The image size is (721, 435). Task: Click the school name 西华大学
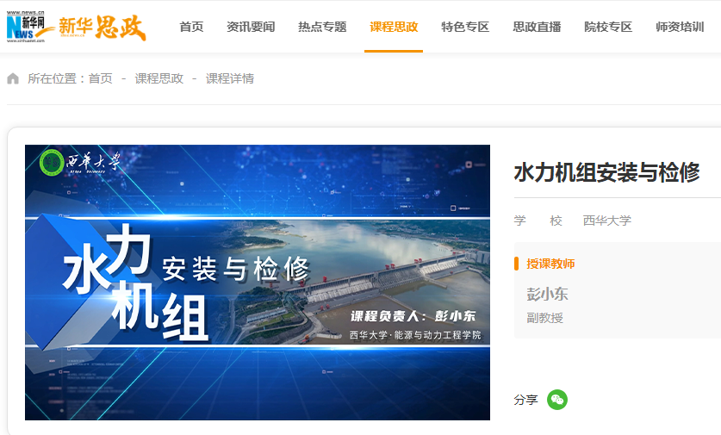(607, 221)
